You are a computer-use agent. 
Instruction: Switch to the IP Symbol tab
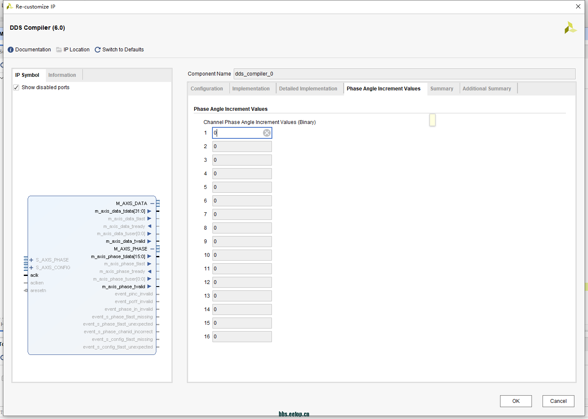coord(27,75)
